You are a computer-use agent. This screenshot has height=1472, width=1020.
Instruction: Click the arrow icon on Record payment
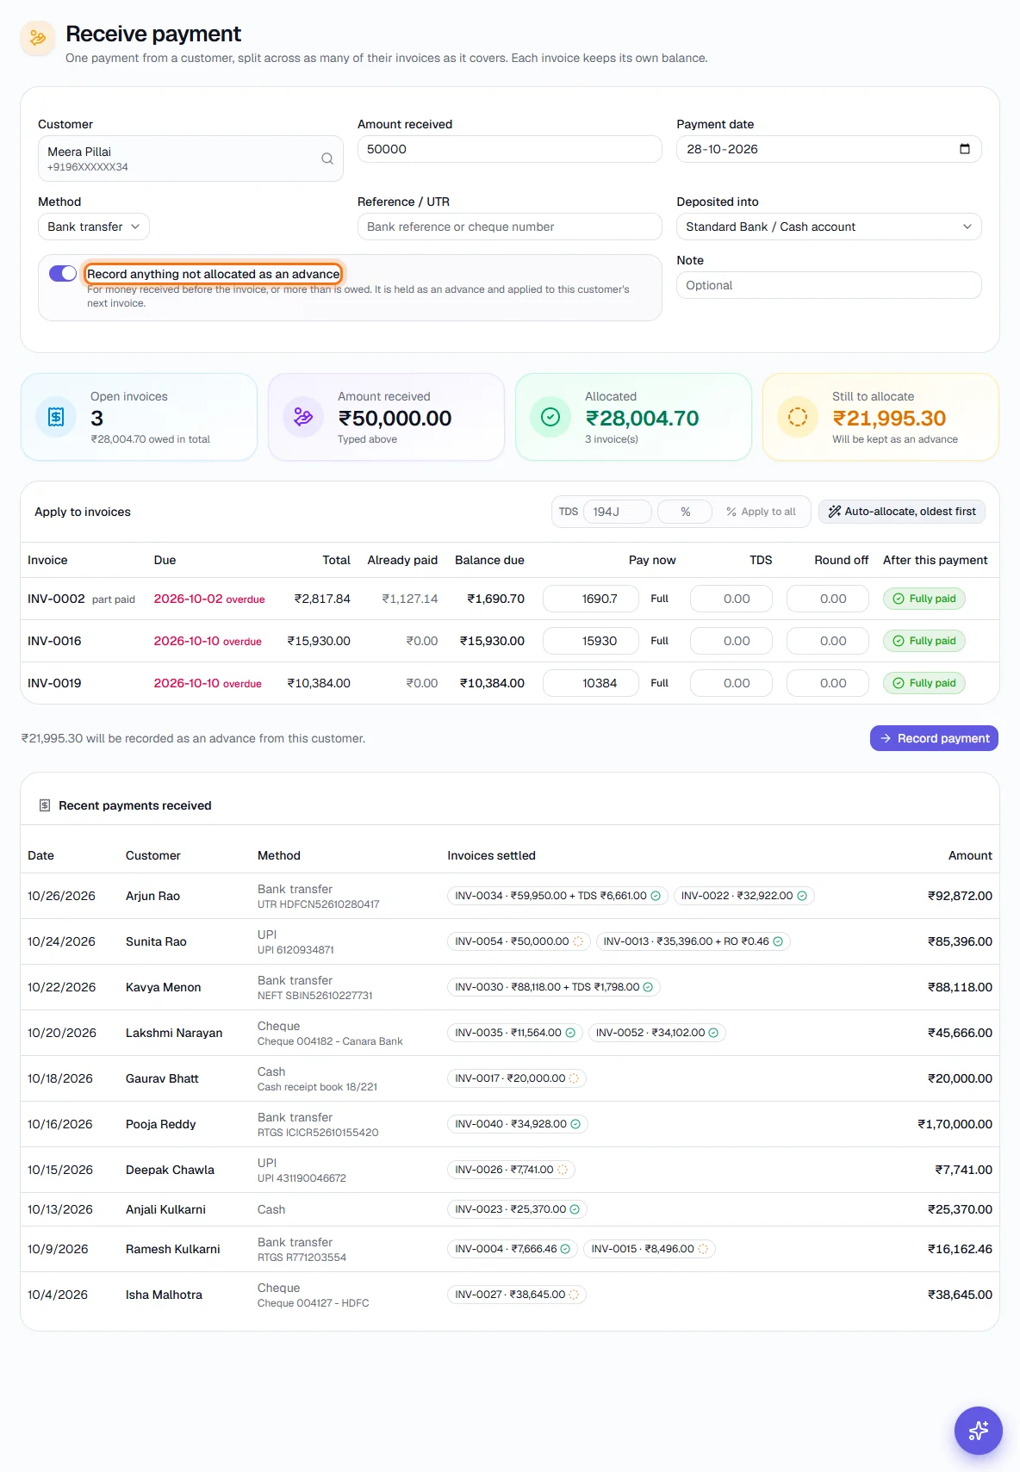click(x=886, y=738)
